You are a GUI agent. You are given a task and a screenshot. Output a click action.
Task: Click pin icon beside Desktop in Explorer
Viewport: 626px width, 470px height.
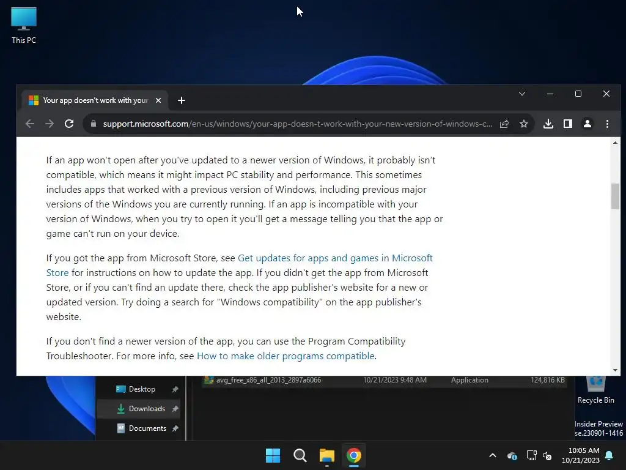click(x=175, y=389)
